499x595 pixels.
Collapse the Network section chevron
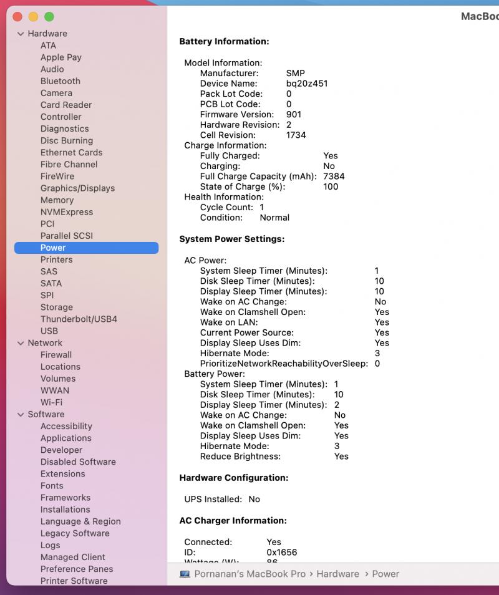pos(21,343)
